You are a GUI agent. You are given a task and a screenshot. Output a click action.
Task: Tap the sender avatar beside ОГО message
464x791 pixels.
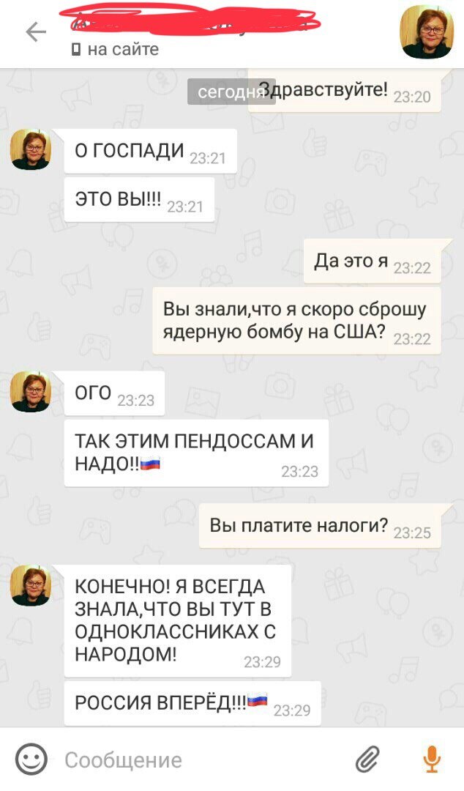point(31,391)
